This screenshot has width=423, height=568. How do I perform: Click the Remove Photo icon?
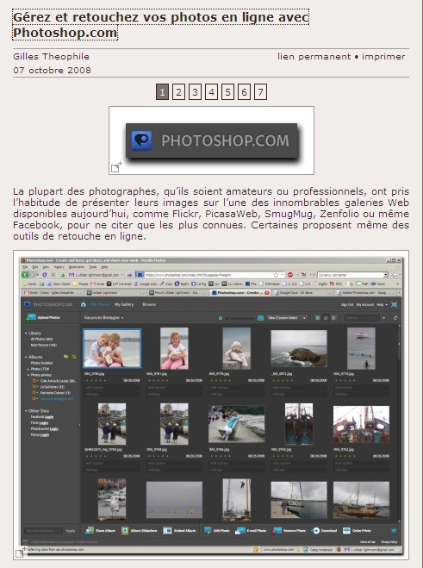click(277, 531)
